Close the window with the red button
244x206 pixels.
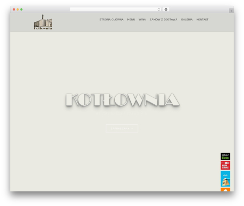pos(14,9)
